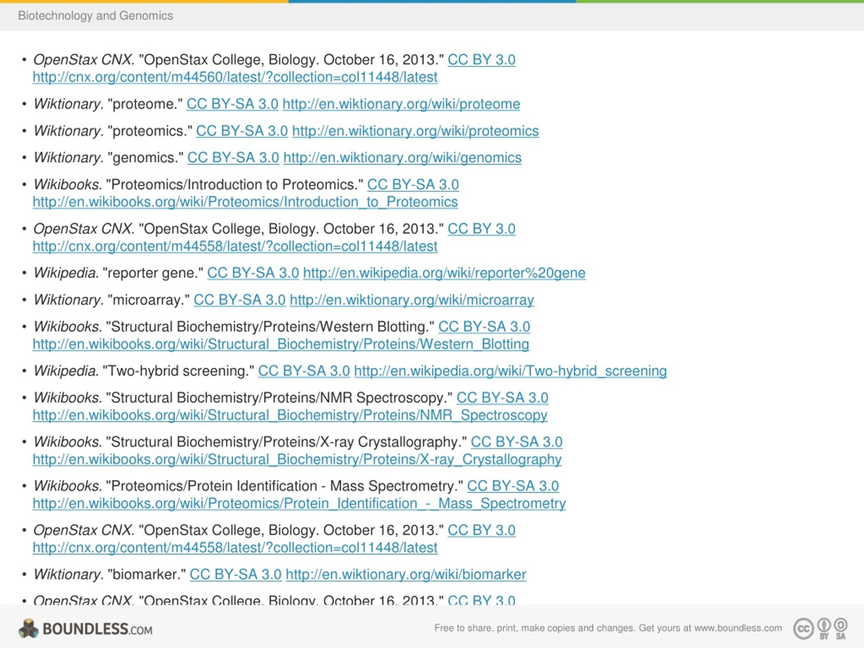Open the wiktionary proteome URL
The height and width of the screenshot is (648, 864).
pos(401,104)
